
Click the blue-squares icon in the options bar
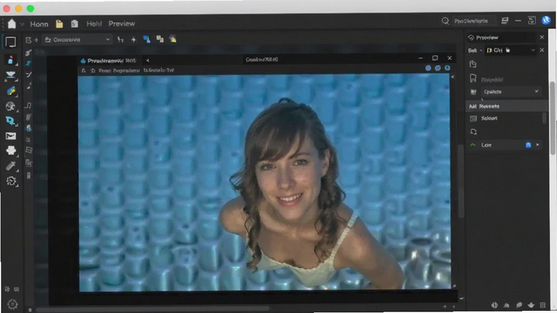tap(146, 40)
